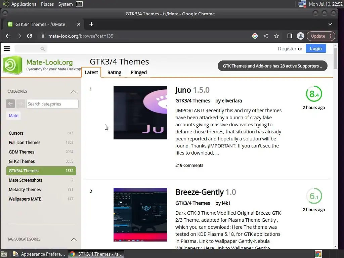This screenshot has height=258, width=344.
Task: Toggle Chrome side panel icon
Action: 290,36
